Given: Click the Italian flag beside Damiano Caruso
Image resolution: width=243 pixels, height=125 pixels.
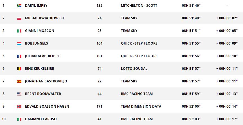Looking at the screenshot, I should (x=19, y=119).
